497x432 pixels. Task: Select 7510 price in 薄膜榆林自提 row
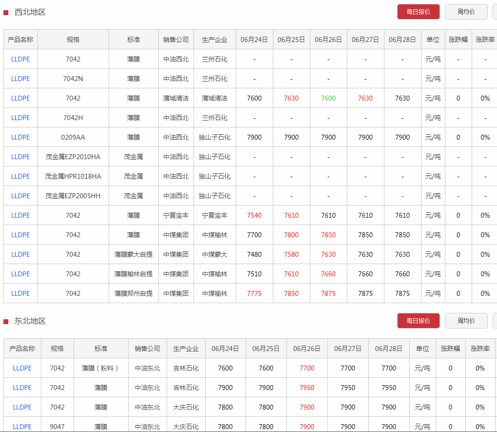pyautogui.click(x=254, y=274)
